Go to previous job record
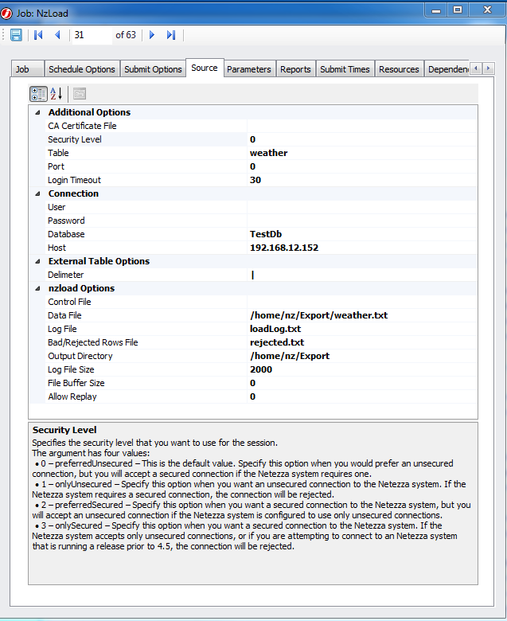The height and width of the screenshot is (621, 507). (x=58, y=35)
